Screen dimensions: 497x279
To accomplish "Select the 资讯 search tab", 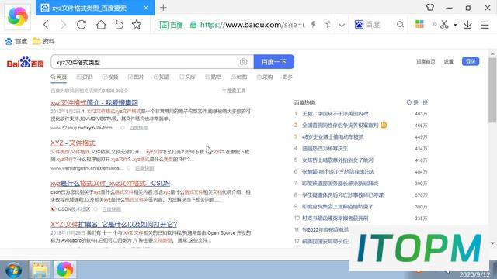I will pos(85,77).
